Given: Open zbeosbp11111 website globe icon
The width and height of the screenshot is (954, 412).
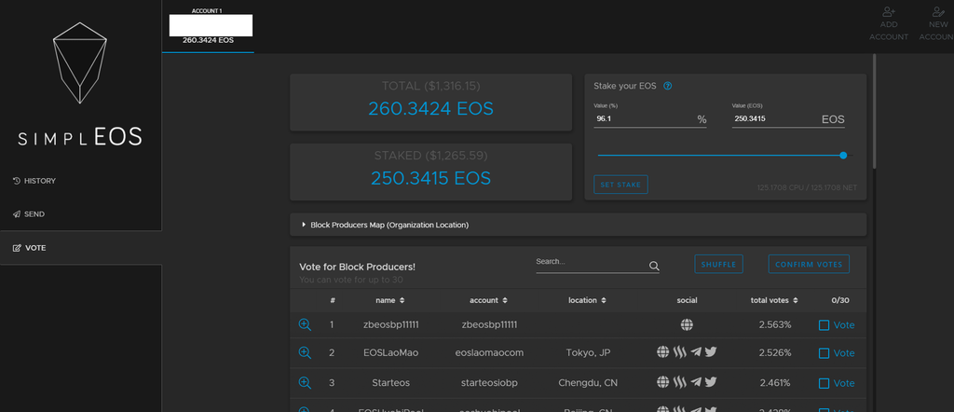Looking at the screenshot, I should [687, 325].
